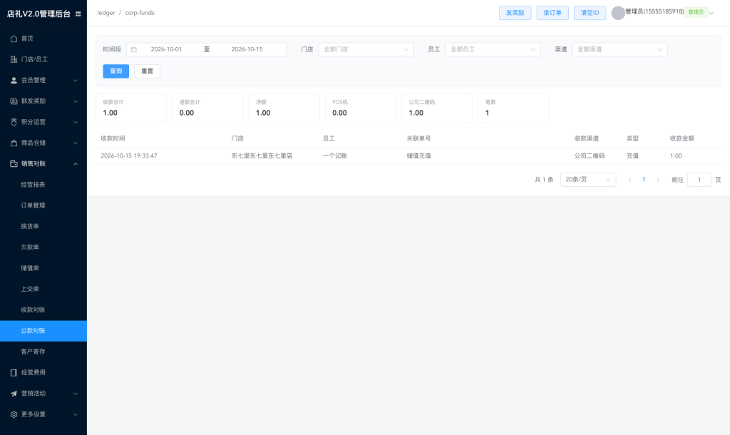Click the building icon beside 门店/员工
730x435 pixels.
tap(14, 59)
